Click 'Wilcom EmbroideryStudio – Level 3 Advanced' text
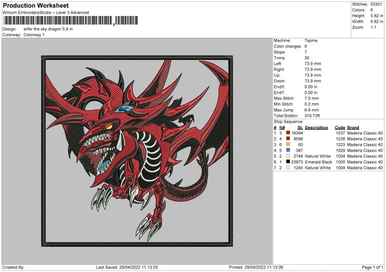 tap(46, 13)
